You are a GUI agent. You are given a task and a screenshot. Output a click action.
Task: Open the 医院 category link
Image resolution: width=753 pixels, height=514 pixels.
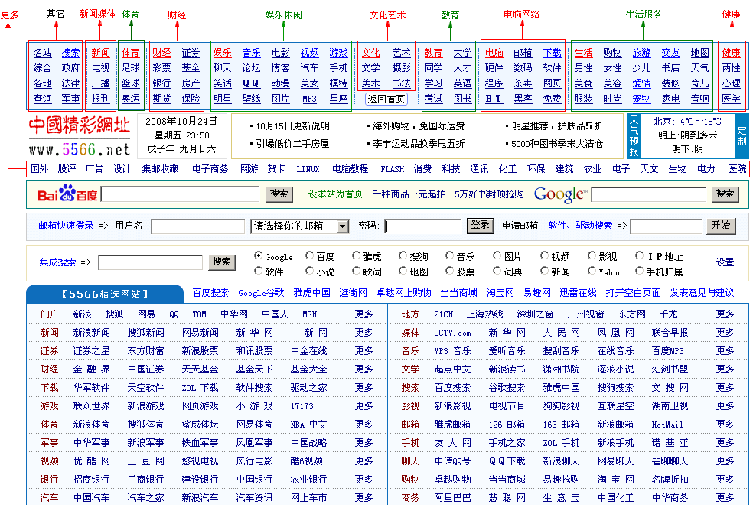click(737, 169)
